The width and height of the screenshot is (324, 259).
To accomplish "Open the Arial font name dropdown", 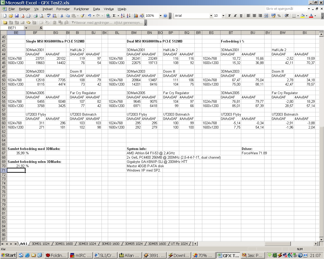I will pyautogui.click(x=211, y=16).
